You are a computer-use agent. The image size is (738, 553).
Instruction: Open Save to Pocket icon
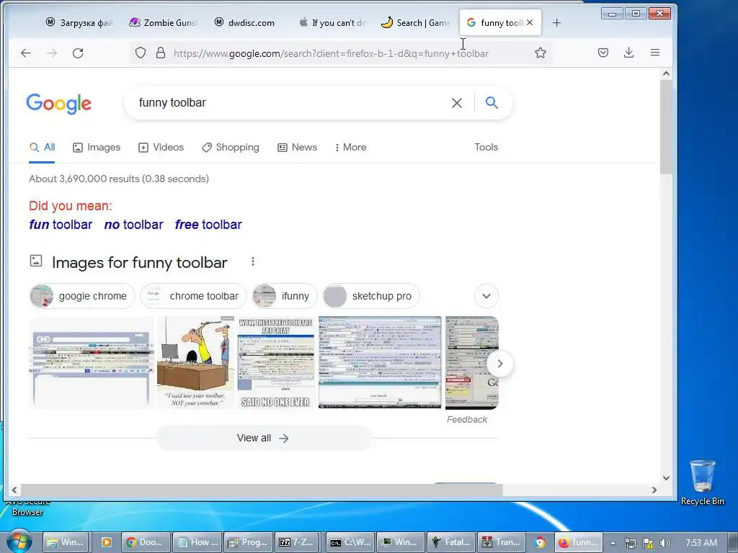[603, 53]
